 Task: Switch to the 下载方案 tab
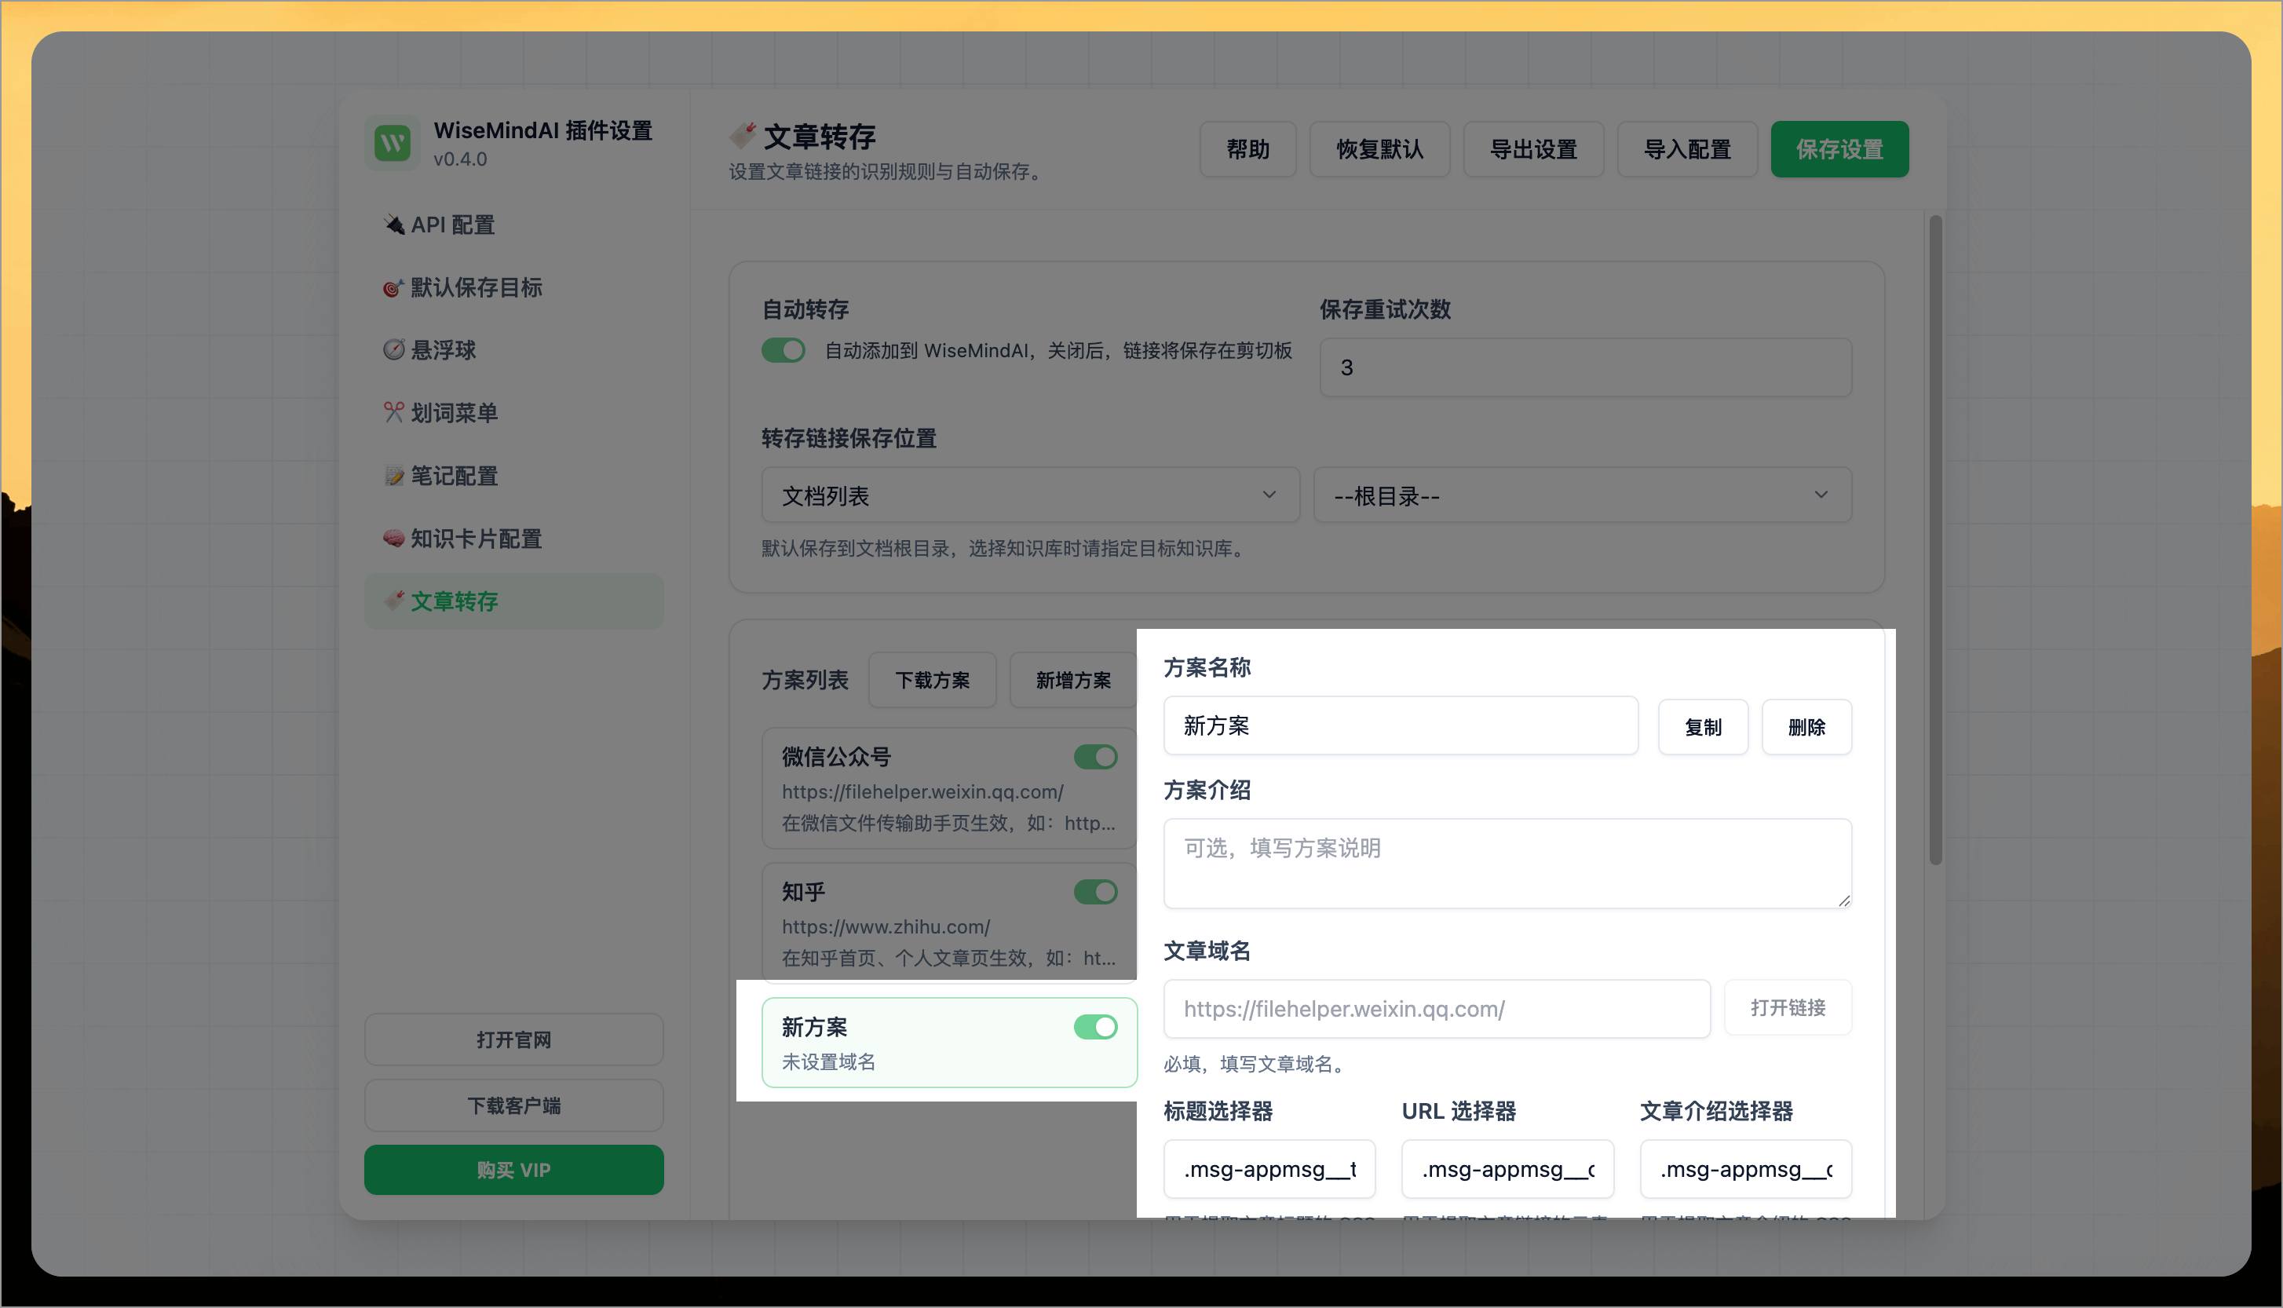click(x=932, y=680)
